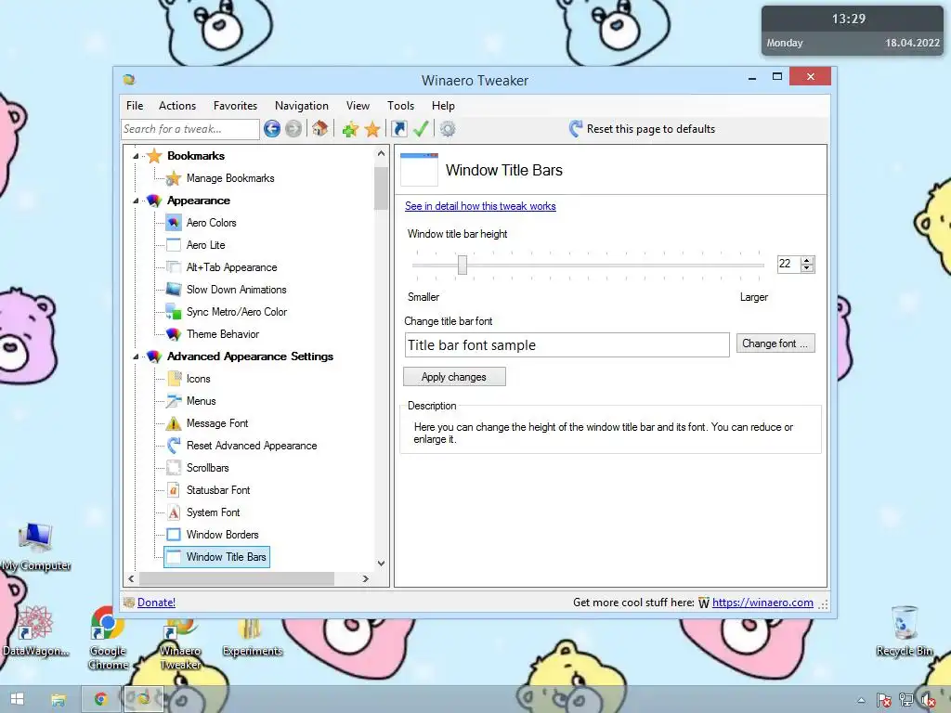Click the Back navigation arrow icon
The height and width of the screenshot is (713, 951).
tap(272, 128)
